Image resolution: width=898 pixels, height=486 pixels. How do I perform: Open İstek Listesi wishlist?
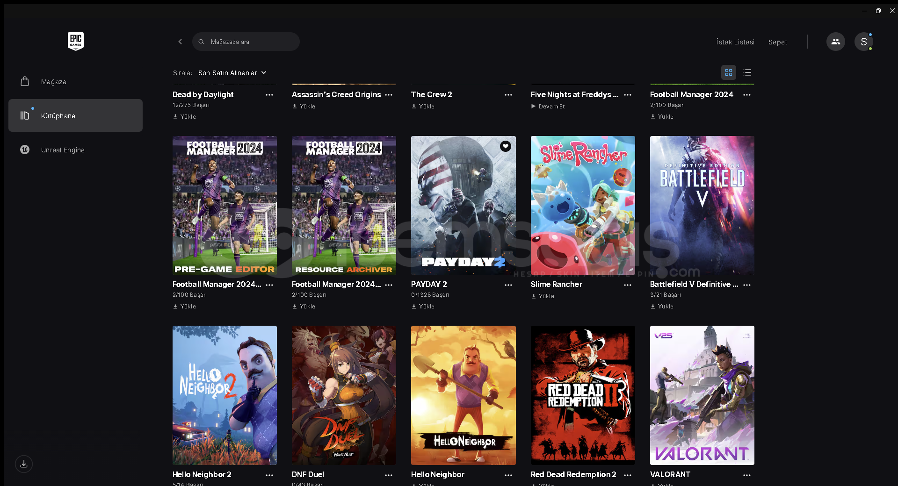coord(735,42)
